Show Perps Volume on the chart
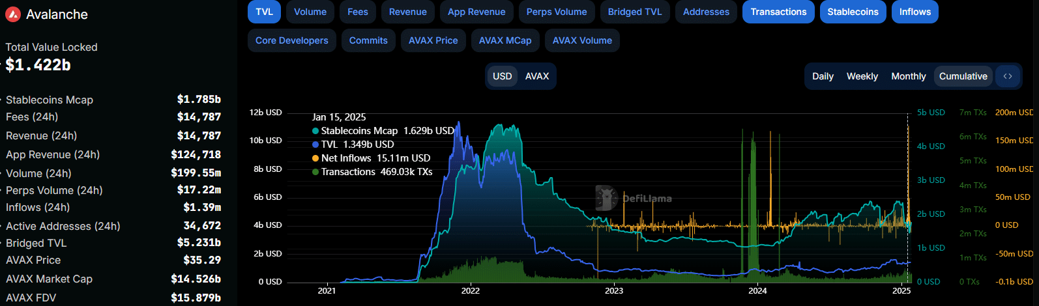This screenshot has width=1039, height=306. coord(556,12)
